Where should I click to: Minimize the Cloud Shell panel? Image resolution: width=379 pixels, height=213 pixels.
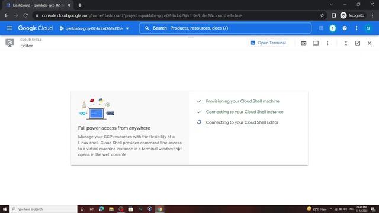[346, 43]
